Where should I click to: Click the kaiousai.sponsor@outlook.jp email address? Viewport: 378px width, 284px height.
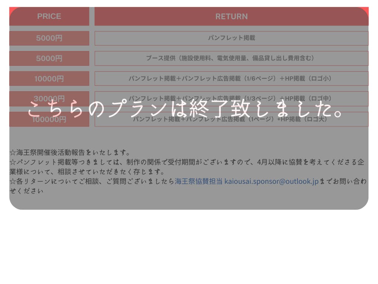271,182
